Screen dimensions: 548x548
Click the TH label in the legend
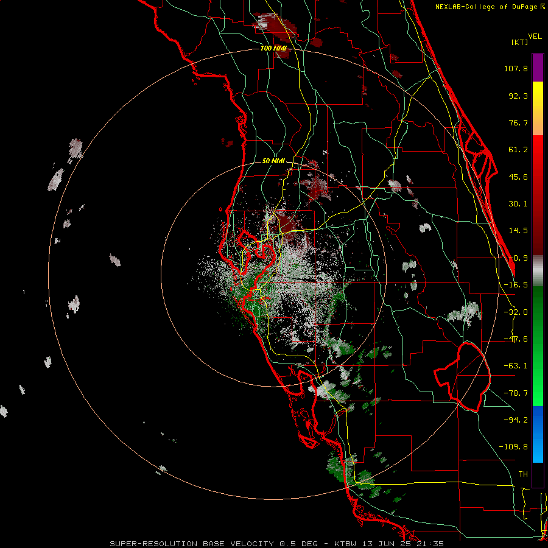[x=523, y=474]
